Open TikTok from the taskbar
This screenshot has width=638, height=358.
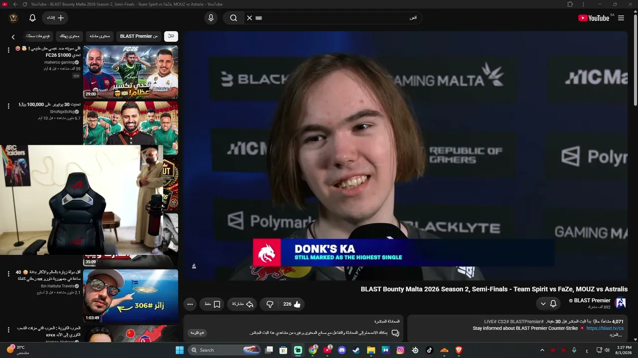pos(430,350)
